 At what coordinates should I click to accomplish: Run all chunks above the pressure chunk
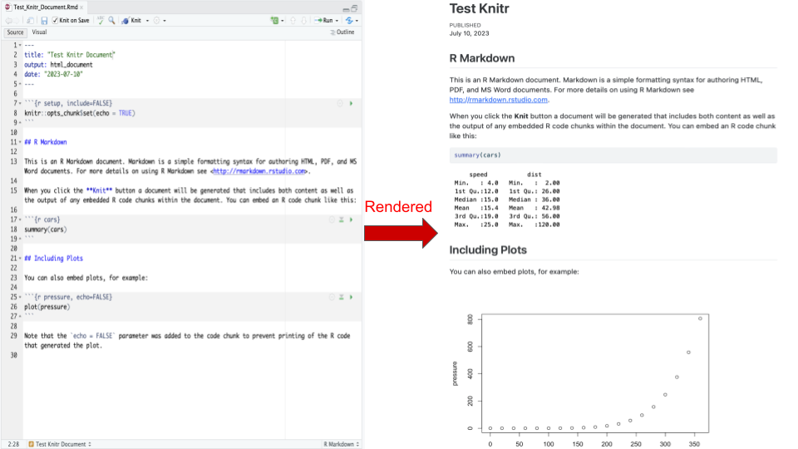(342, 297)
